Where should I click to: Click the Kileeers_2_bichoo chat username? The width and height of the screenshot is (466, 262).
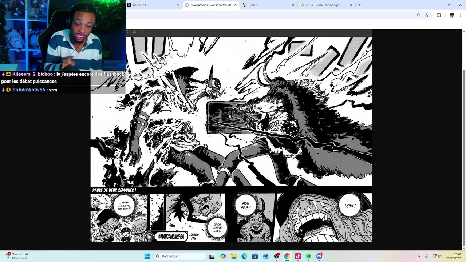point(32,74)
